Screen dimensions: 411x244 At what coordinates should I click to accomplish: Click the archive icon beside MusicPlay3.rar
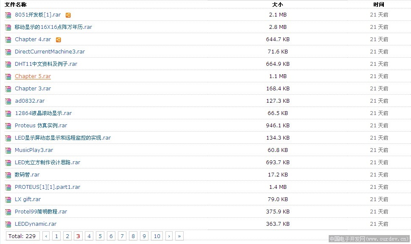point(8,151)
